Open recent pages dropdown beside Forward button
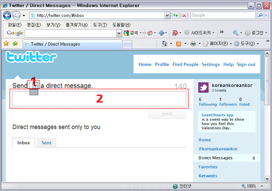The width and height of the screenshot is (272, 191). [x=24, y=15]
